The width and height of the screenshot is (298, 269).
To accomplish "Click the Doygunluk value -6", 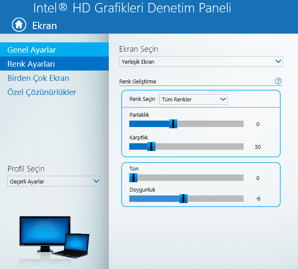I will (258, 198).
